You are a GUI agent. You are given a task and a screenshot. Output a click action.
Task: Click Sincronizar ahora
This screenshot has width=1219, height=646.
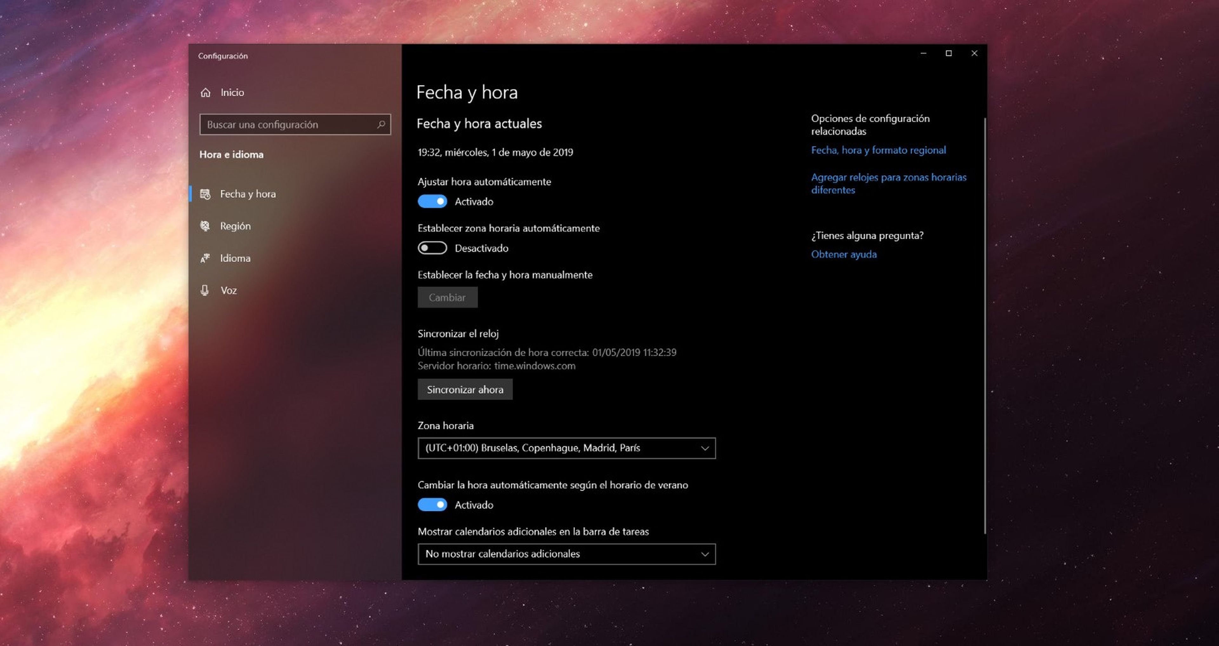(465, 390)
